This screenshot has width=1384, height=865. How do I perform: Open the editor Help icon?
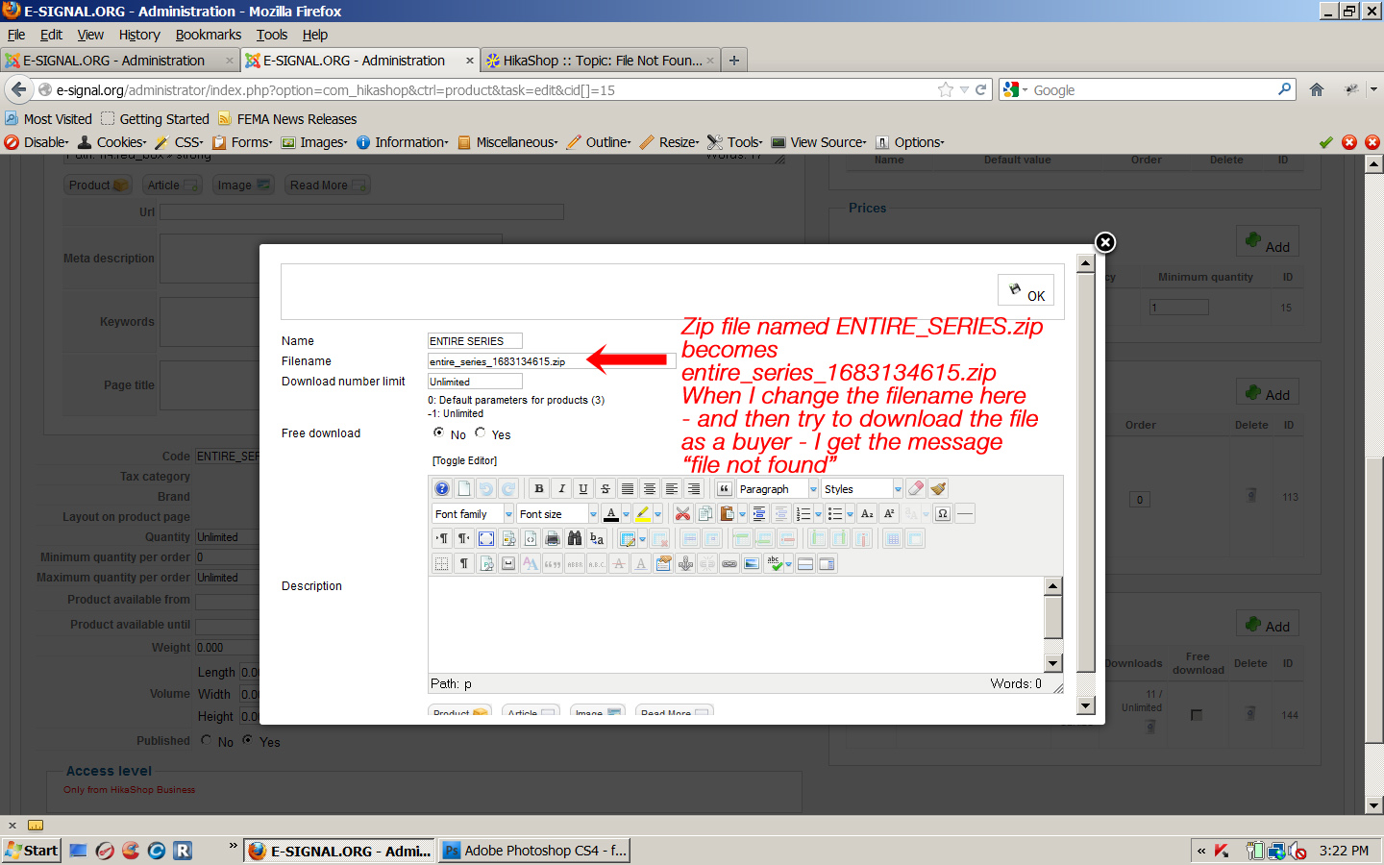click(441, 489)
